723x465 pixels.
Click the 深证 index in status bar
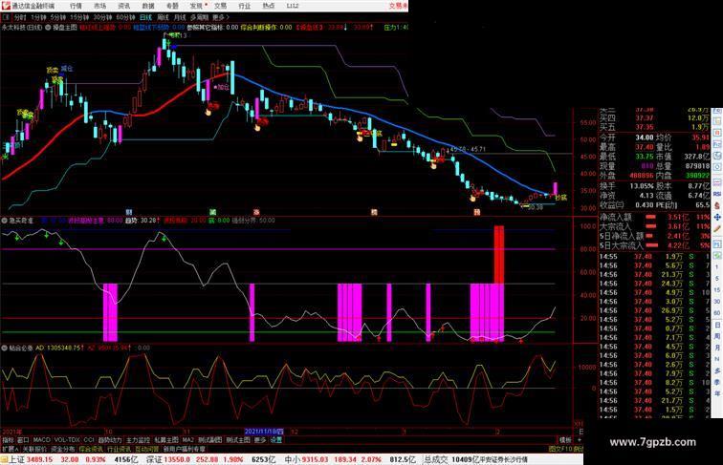pos(155,459)
